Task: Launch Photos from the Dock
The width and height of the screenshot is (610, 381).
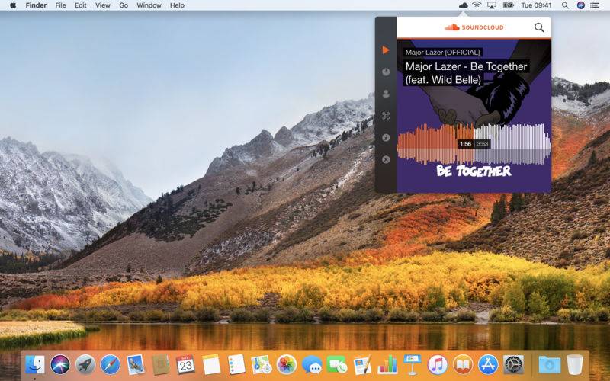Action: pos(287,365)
